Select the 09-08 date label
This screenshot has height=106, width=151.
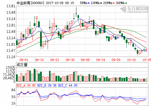coord(85,60)
